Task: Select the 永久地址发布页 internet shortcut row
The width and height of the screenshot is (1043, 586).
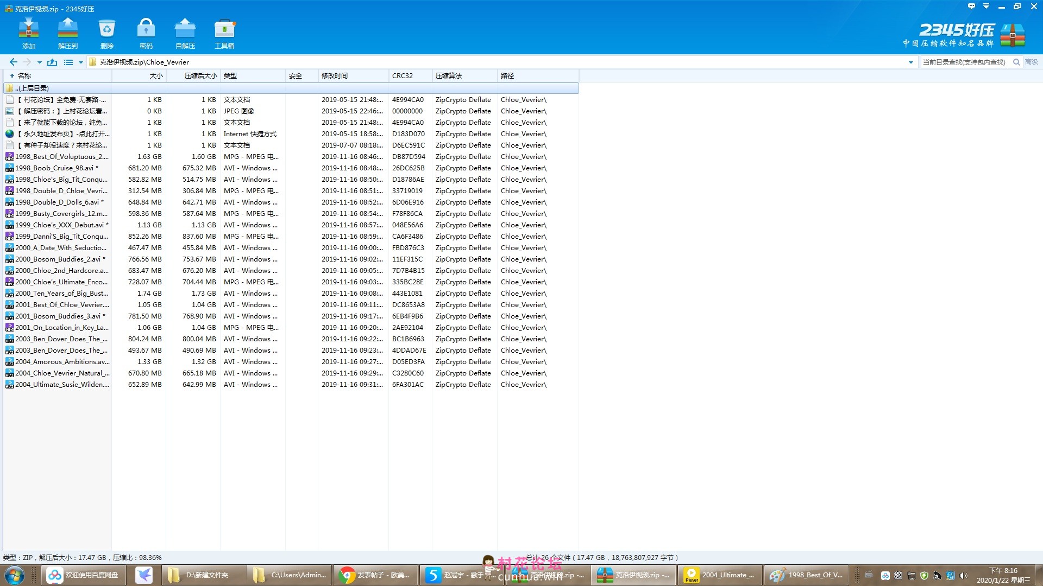Action: pos(291,133)
